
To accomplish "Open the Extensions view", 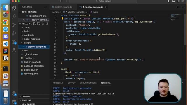I will (x=14, y=42).
